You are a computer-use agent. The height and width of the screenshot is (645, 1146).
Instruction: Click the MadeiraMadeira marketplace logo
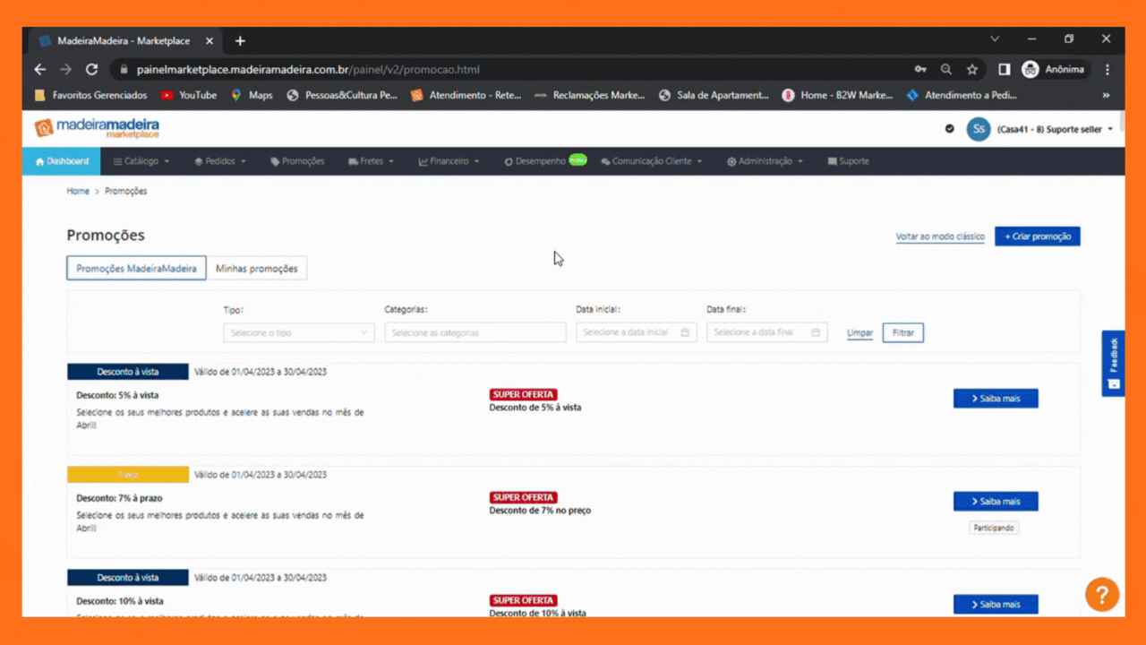pos(97,127)
